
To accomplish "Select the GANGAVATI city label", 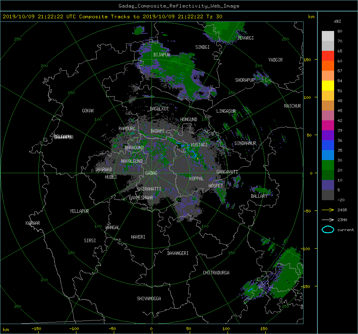I will 227,172.
